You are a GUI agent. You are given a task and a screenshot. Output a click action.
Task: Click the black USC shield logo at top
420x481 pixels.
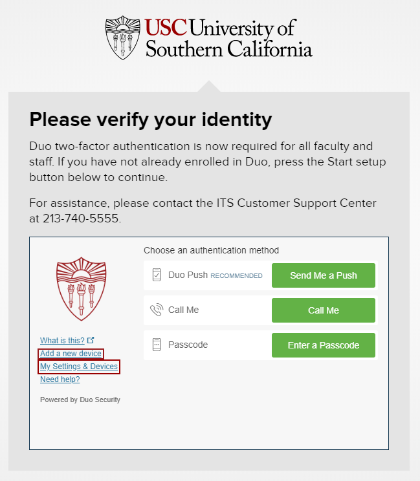[x=122, y=38]
